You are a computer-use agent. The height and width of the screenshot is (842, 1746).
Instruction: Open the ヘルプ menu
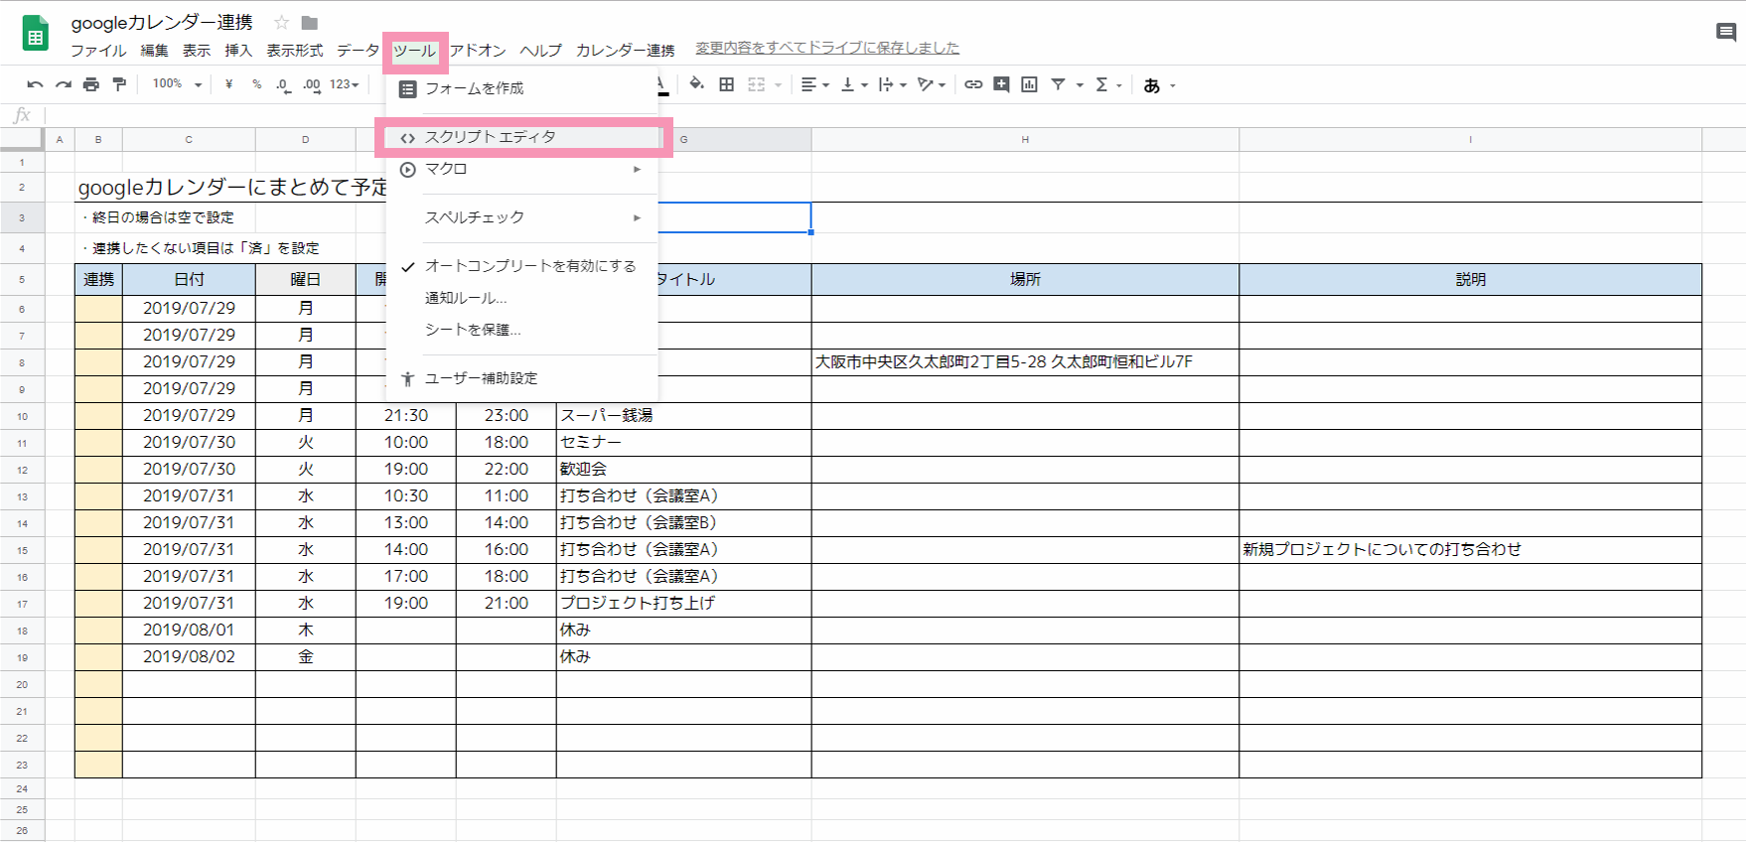pyautogui.click(x=541, y=51)
